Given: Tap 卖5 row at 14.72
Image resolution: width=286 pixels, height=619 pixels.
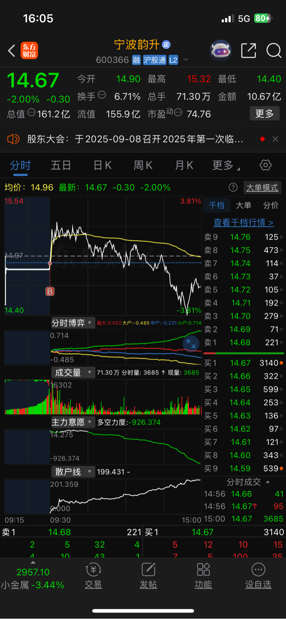Looking at the screenshot, I should pyautogui.click(x=243, y=290).
